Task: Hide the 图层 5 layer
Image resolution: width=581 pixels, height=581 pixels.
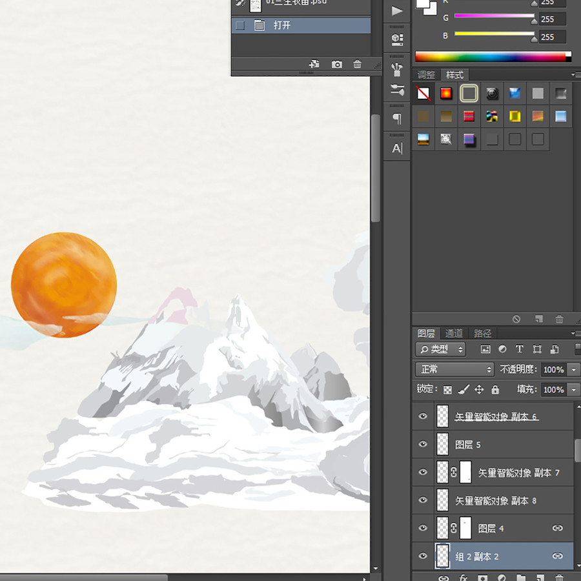Action: pos(423,444)
